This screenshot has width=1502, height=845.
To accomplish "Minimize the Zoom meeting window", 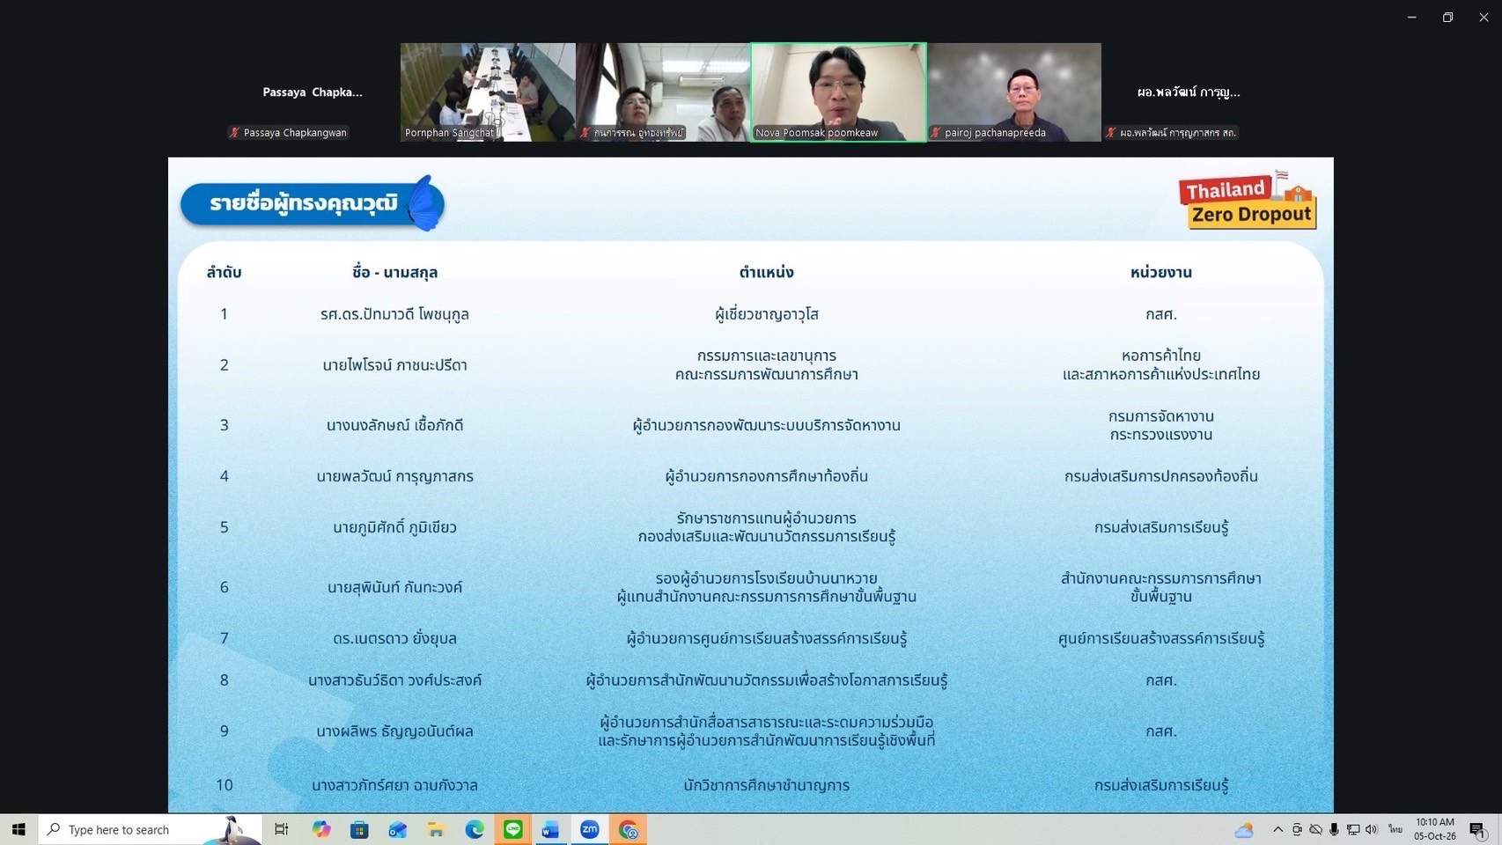I will pyautogui.click(x=1412, y=17).
